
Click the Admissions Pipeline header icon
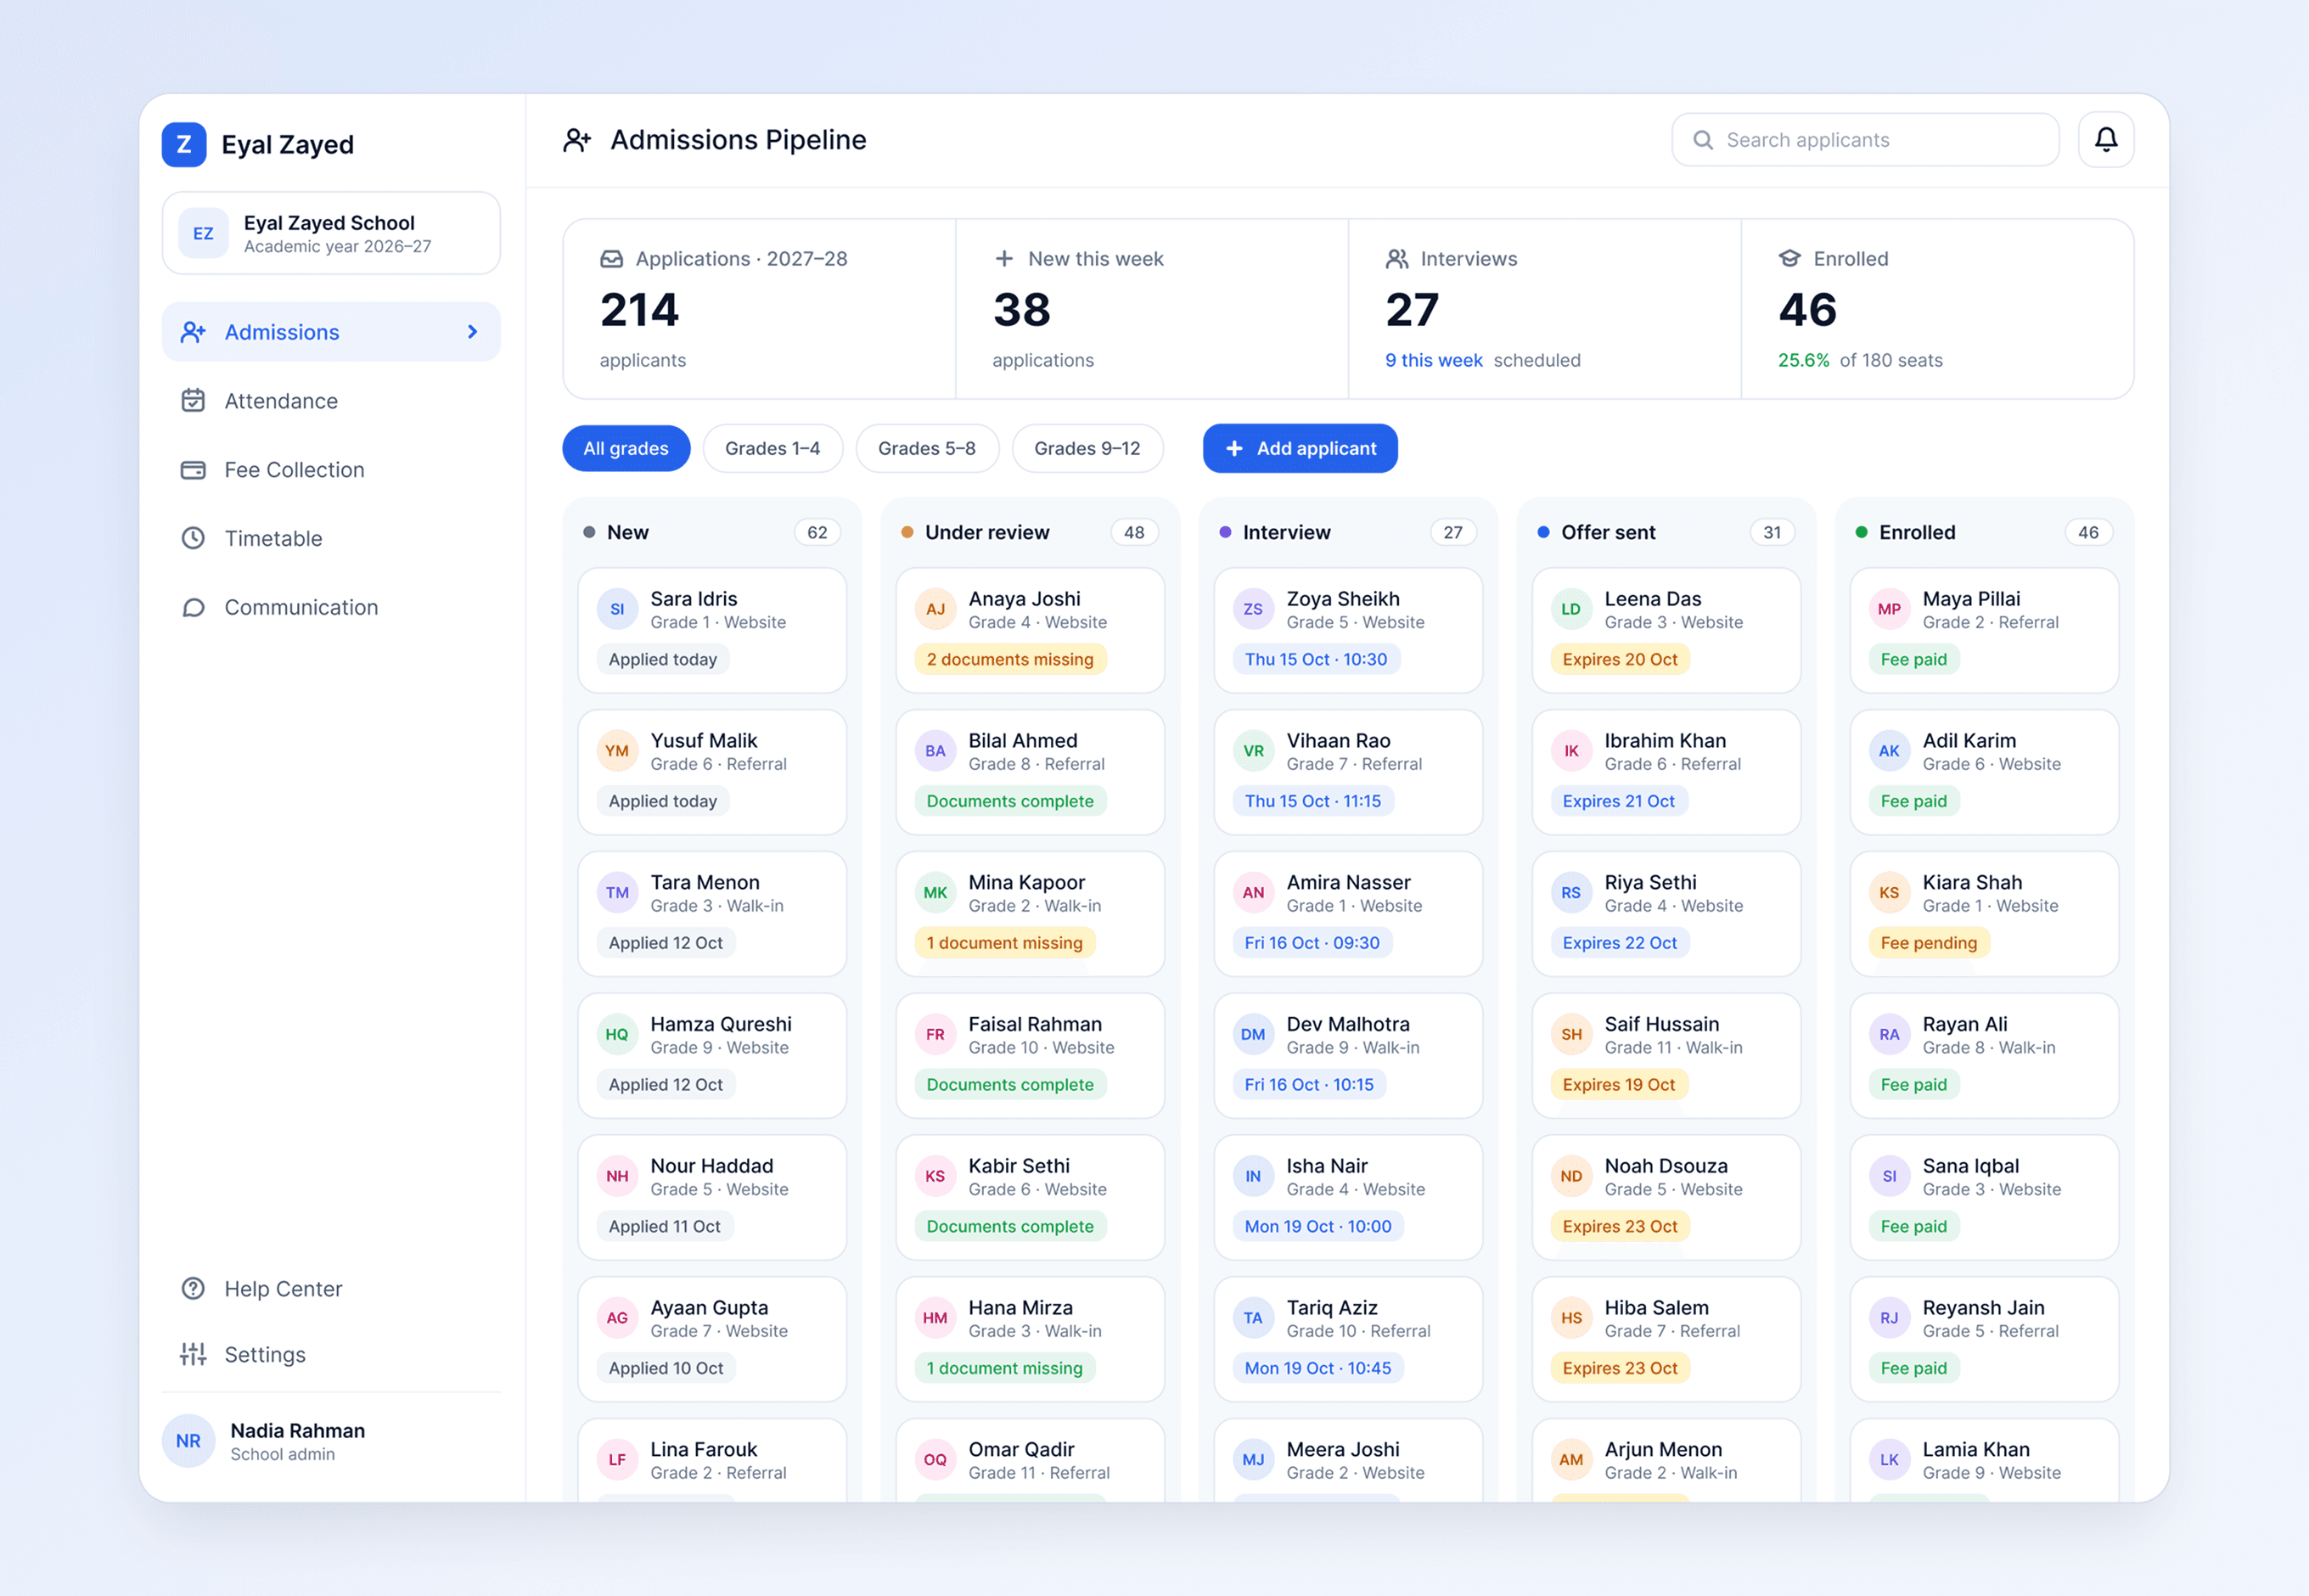point(577,140)
